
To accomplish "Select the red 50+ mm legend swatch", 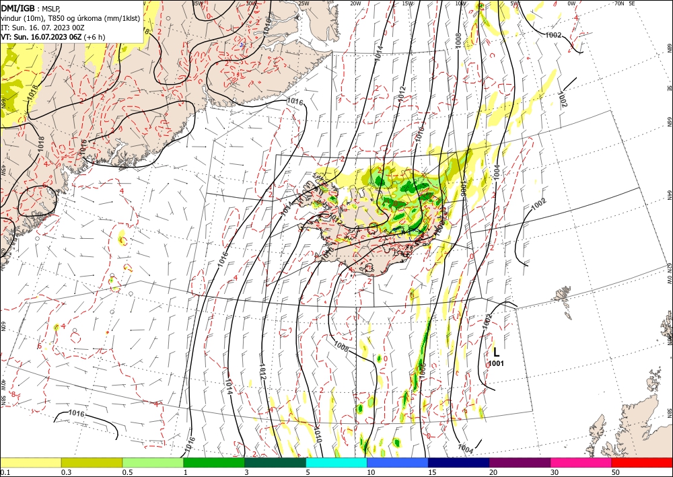I will point(642,462).
